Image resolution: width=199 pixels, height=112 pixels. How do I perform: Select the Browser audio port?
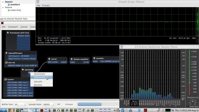pos(23,36)
